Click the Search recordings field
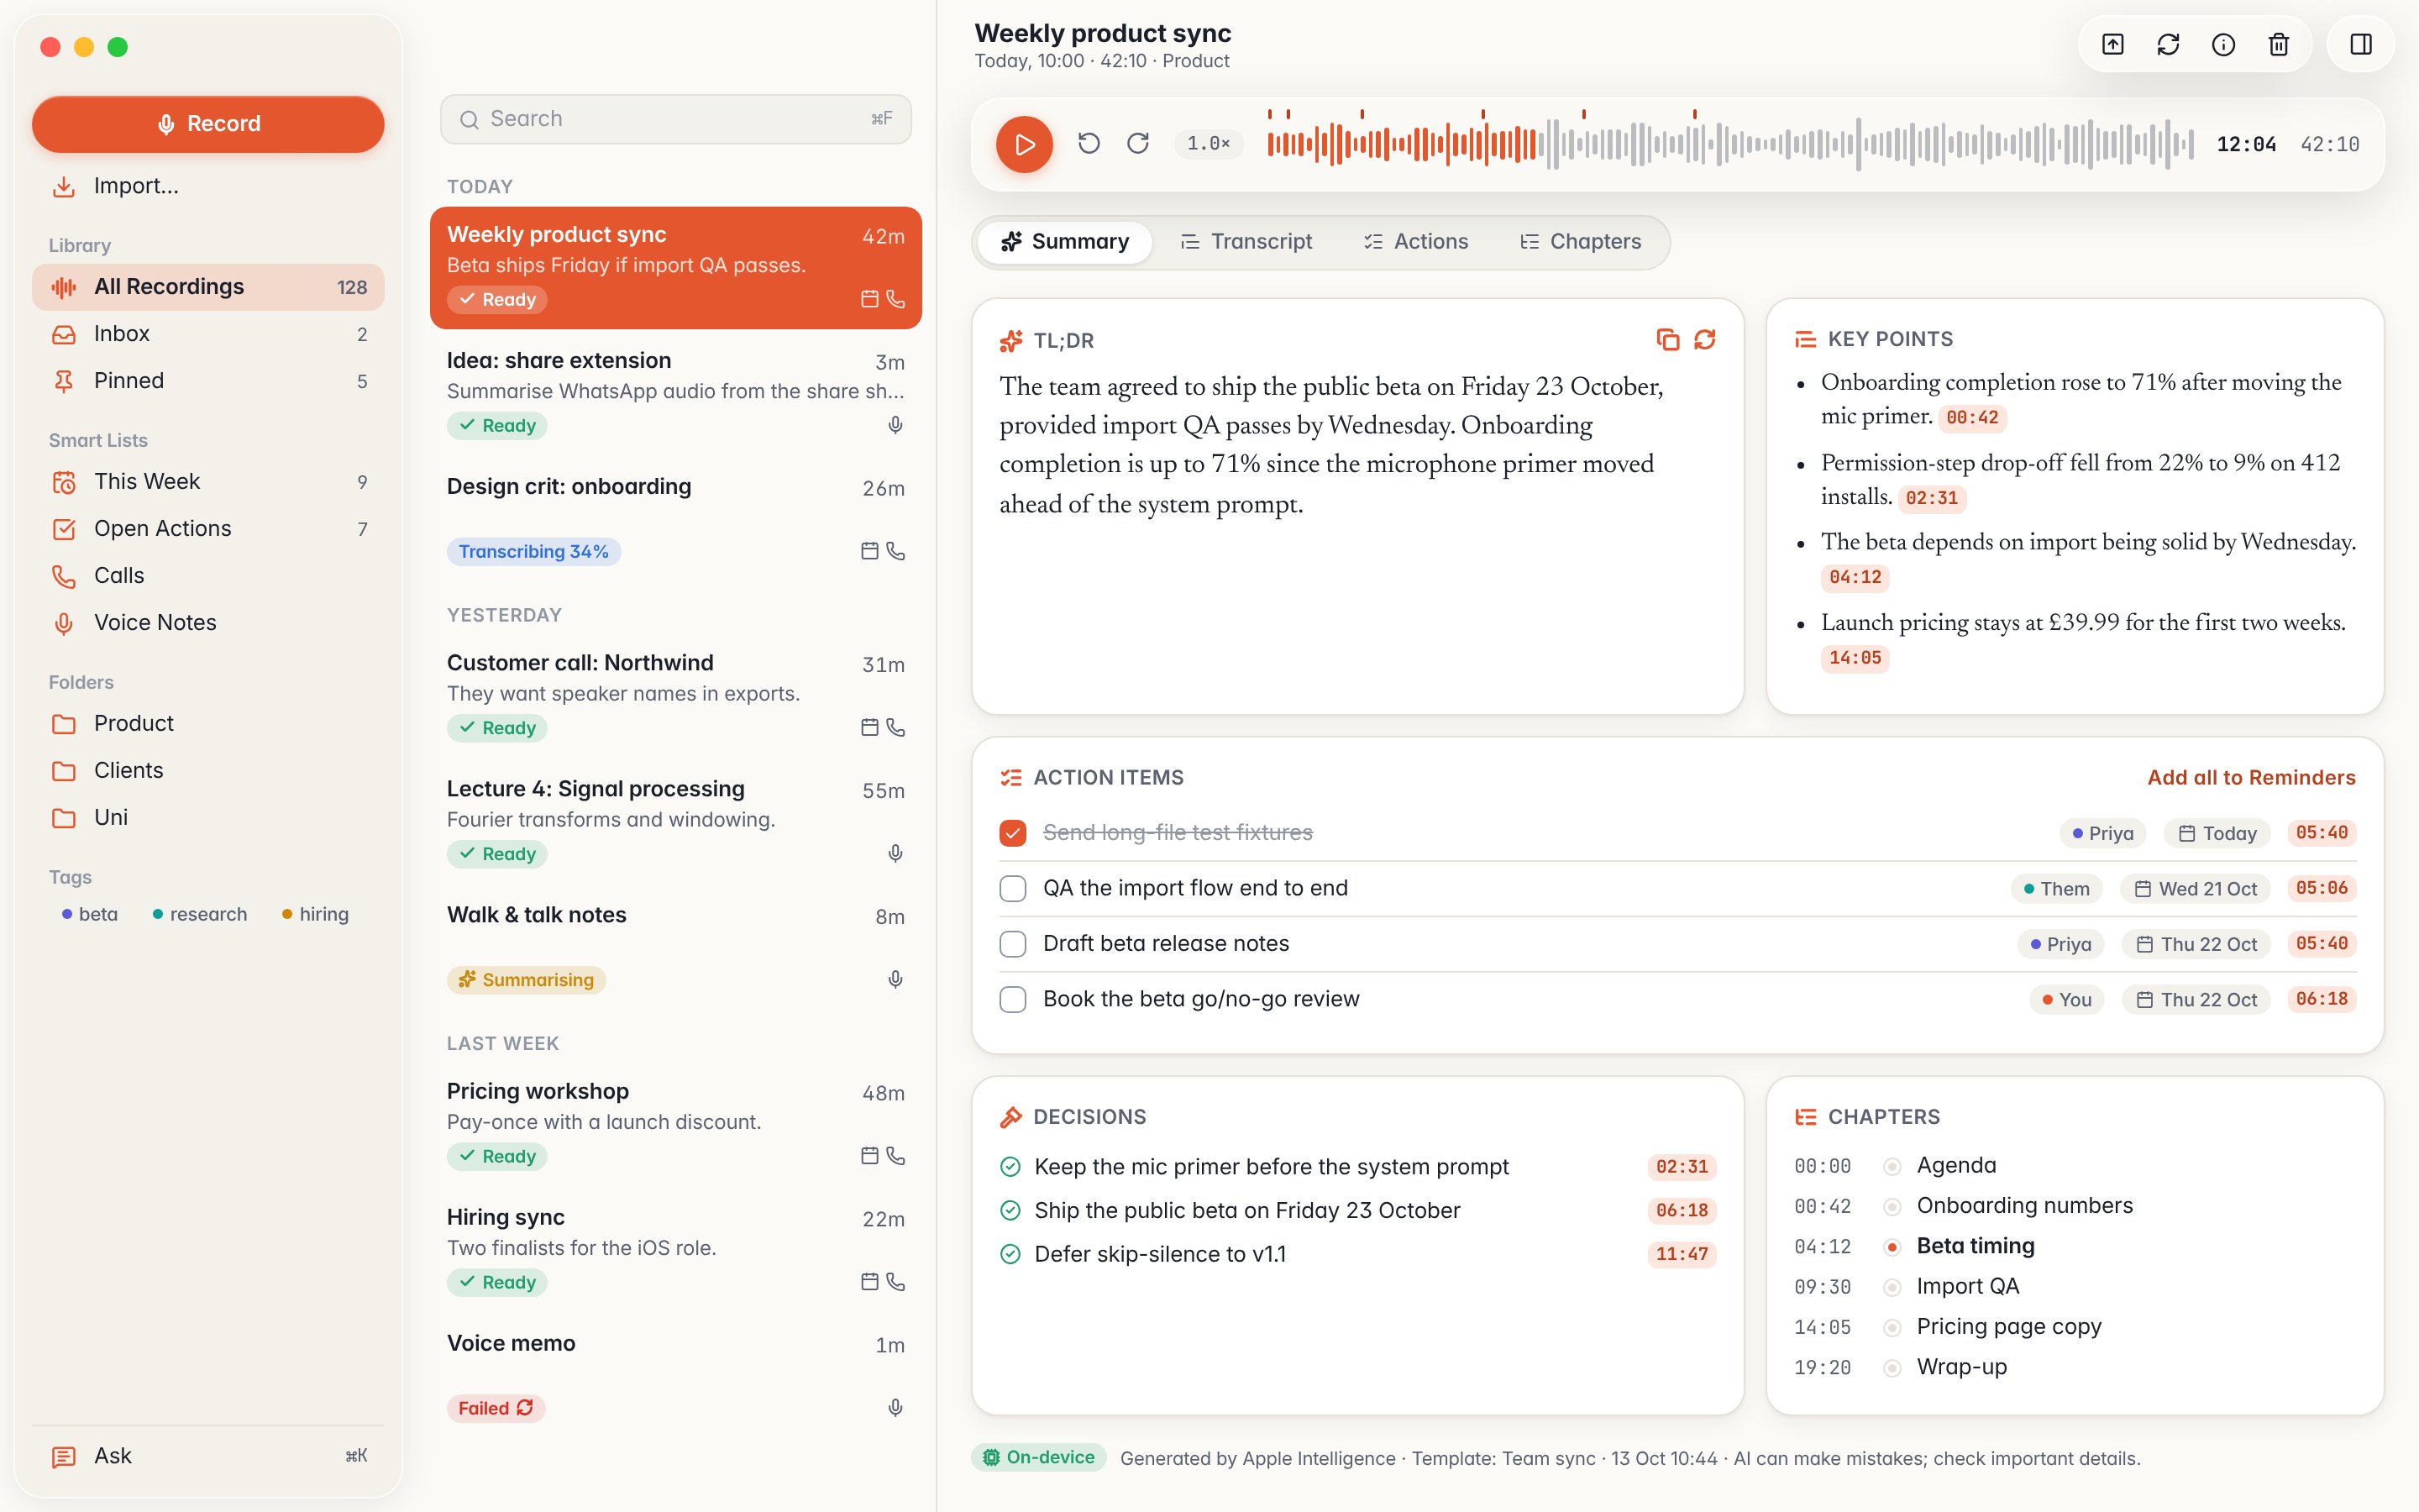 coord(675,119)
